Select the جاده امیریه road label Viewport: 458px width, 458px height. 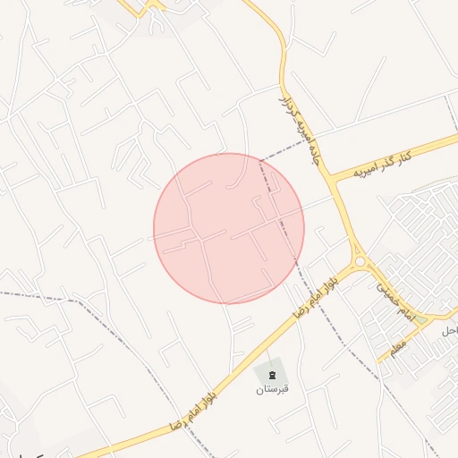tap(299, 131)
